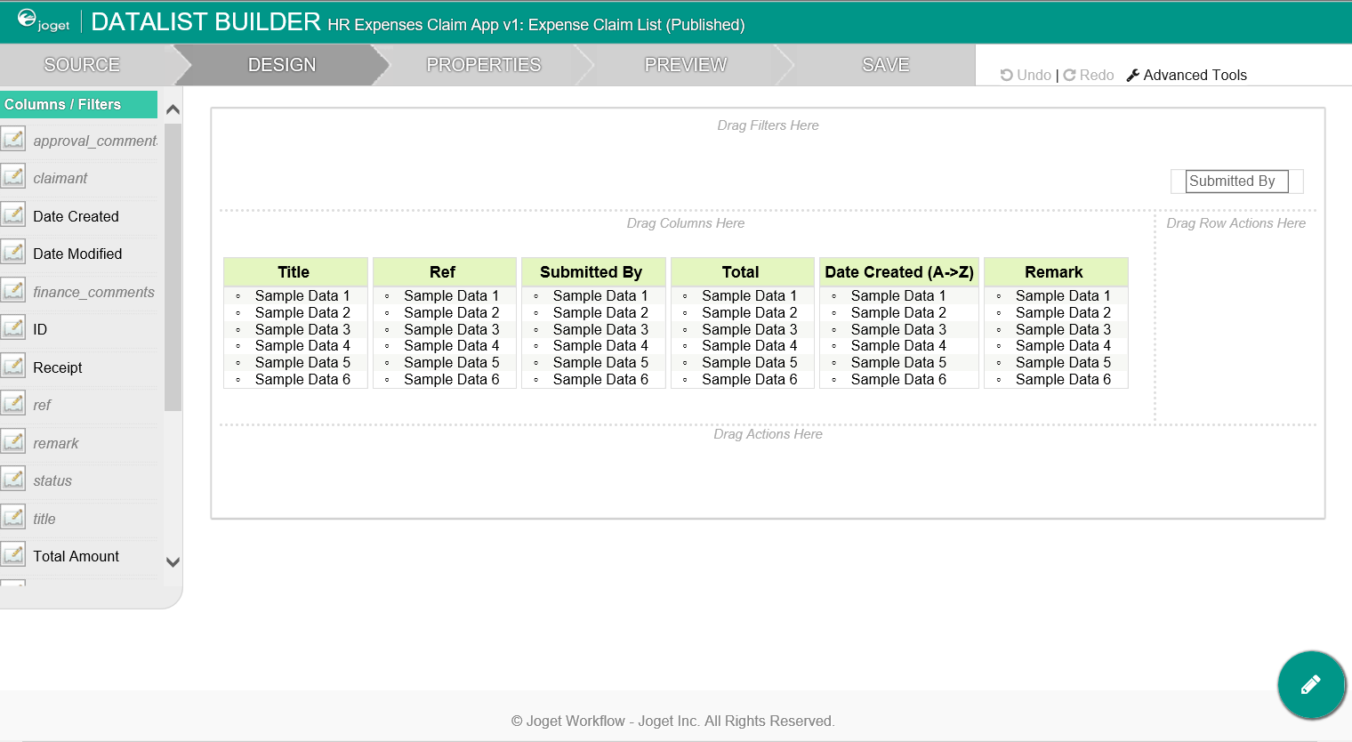1352x742 pixels.
Task: Click the finance_comments column icon
Action: pos(13,291)
